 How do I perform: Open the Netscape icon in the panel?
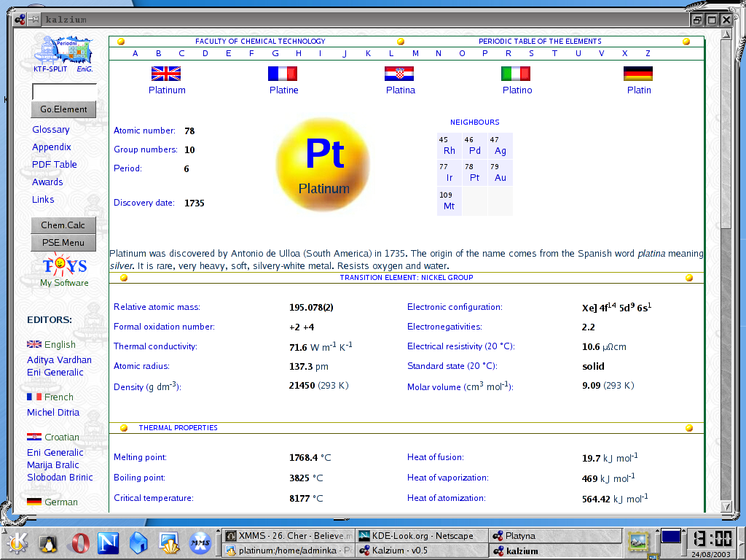108,542
